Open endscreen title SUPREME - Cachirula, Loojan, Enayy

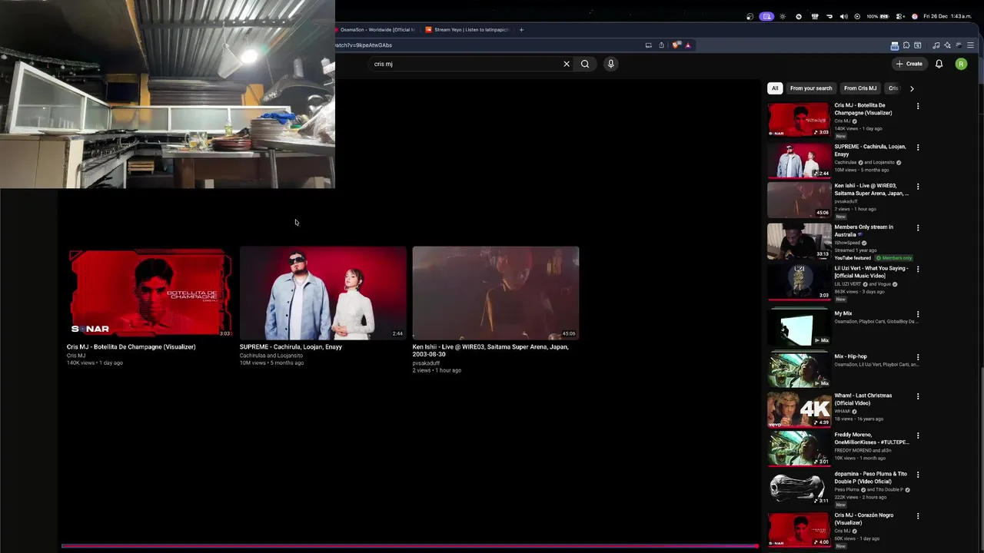[291, 347]
